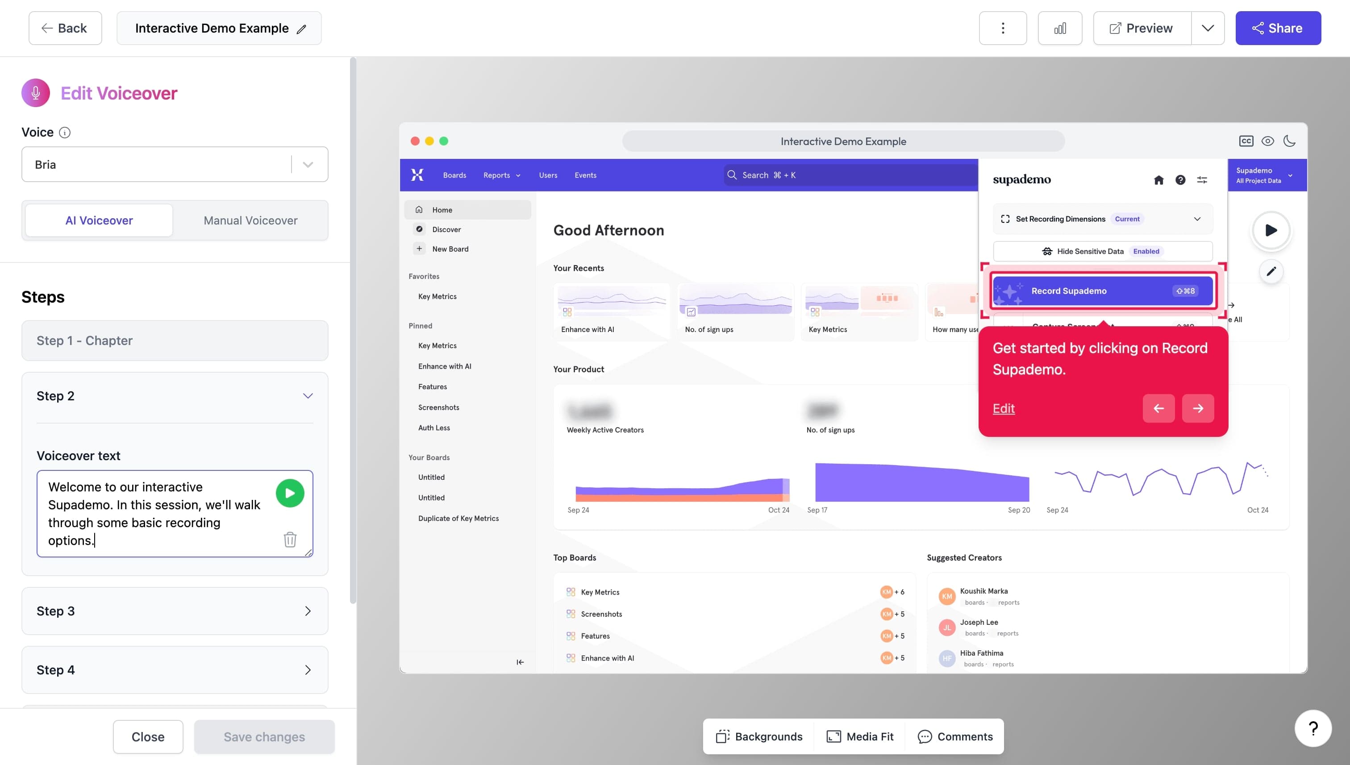Open the Backgrounds option

(x=759, y=736)
